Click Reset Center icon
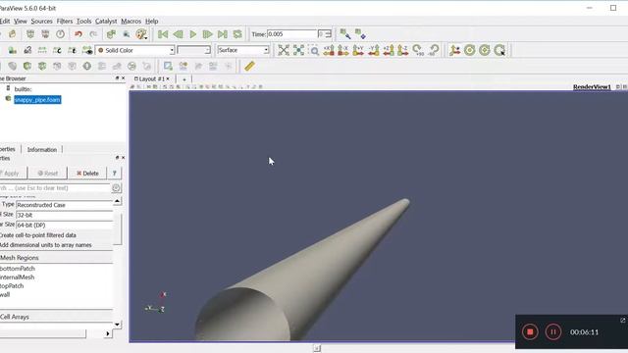This screenshot has height=353, width=628. 485,50
